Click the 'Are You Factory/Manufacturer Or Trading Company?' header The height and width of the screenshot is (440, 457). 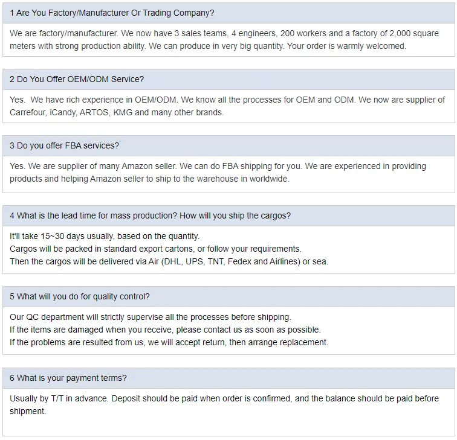click(x=228, y=13)
